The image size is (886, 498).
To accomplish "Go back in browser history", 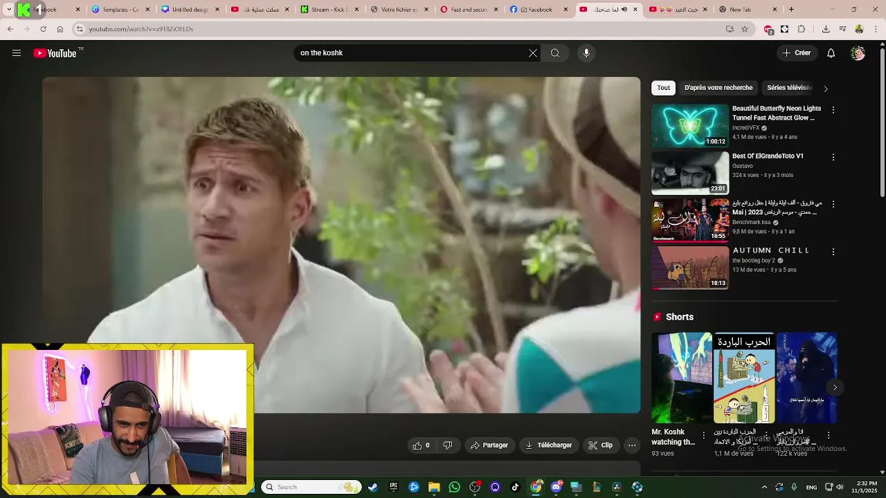I will tap(10, 29).
